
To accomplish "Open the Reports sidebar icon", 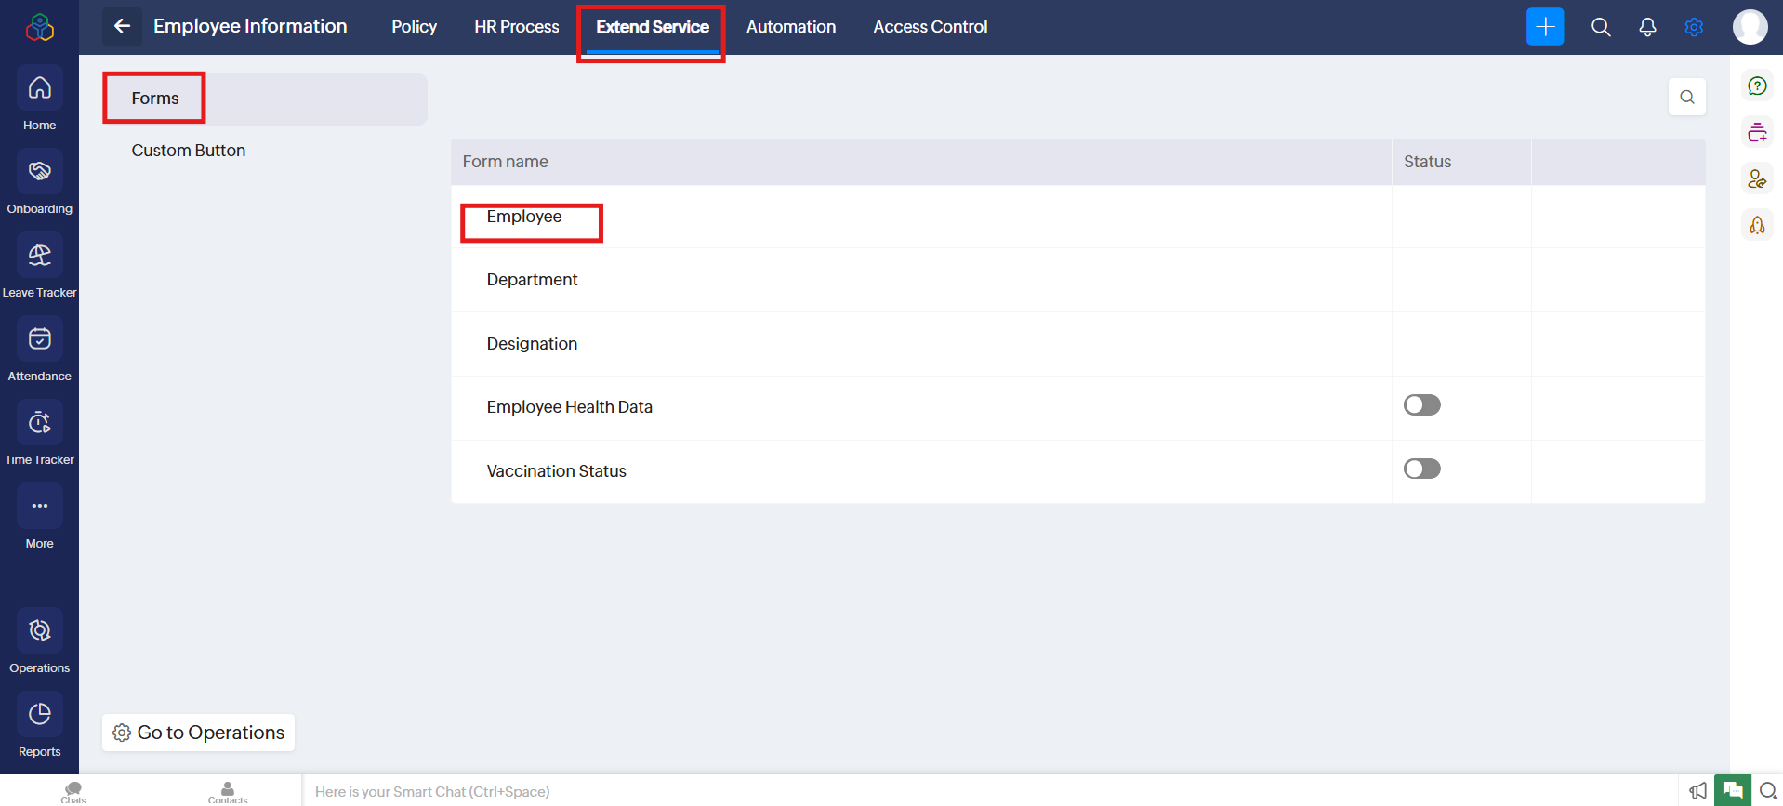I will tap(39, 715).
